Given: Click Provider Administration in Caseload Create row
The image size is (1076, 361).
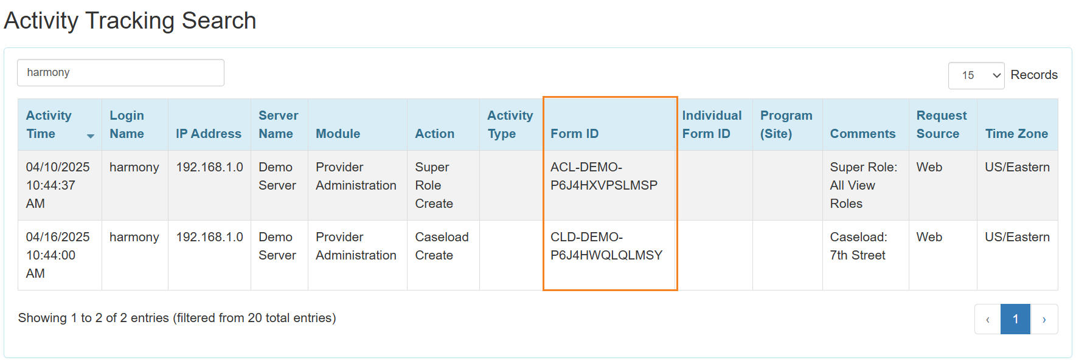Looking at the screenshot, I should pos(356,246).
